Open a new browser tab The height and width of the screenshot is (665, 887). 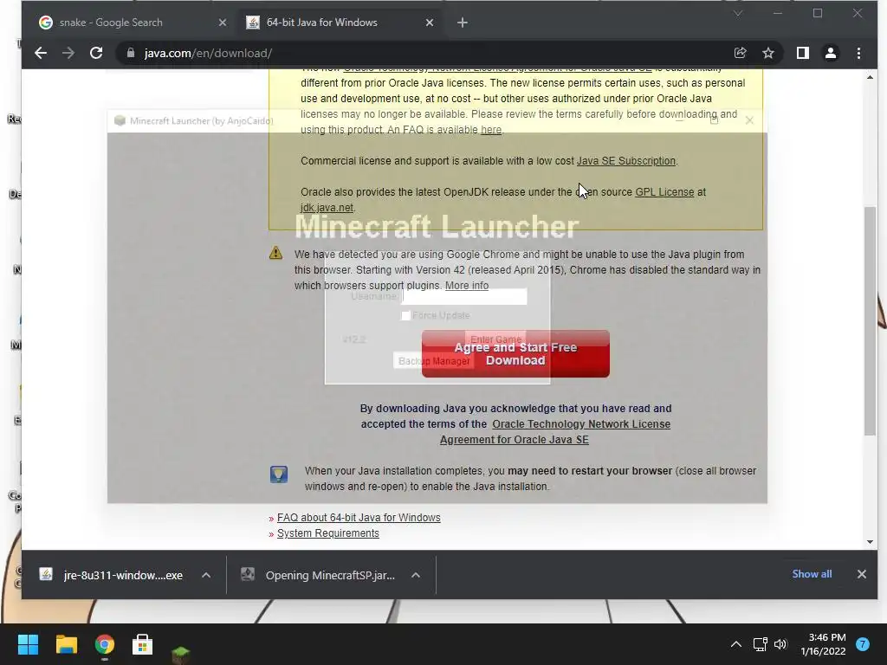coord(463,23)
